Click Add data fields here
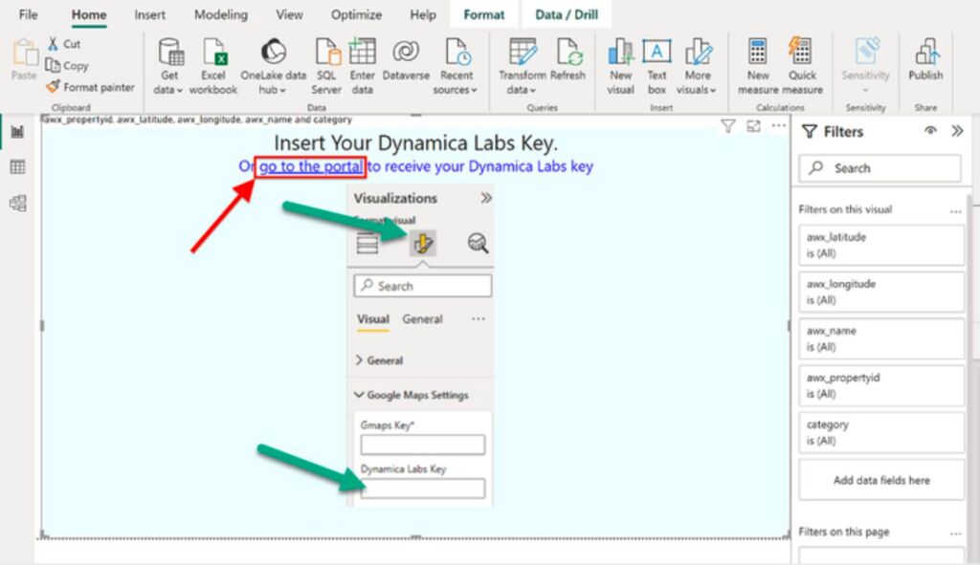 tap(880, 480)
